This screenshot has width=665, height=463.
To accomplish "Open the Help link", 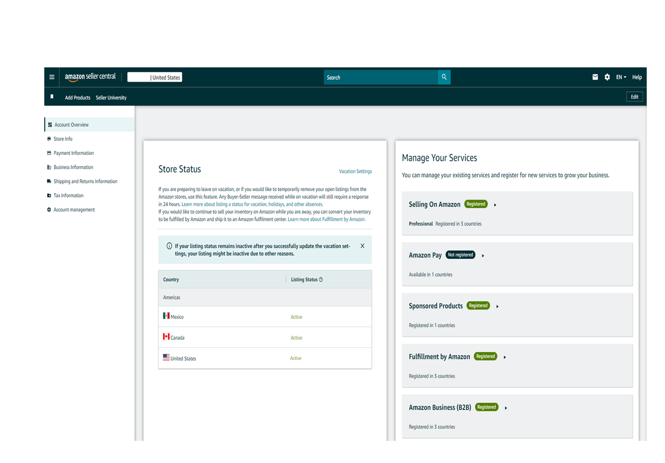I will pos(637,77).
